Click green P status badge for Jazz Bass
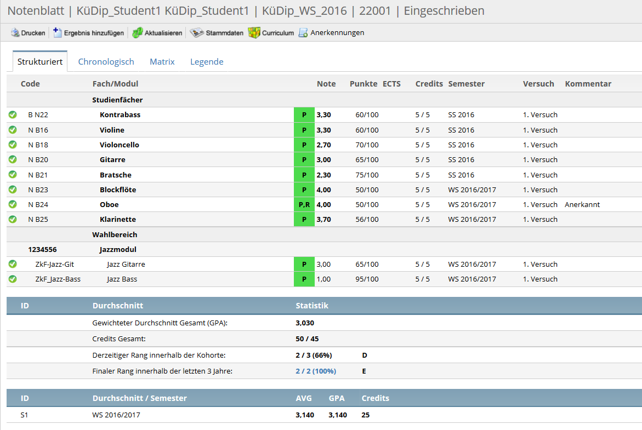The height and width of the screenshot is (430, 642). 304,279
